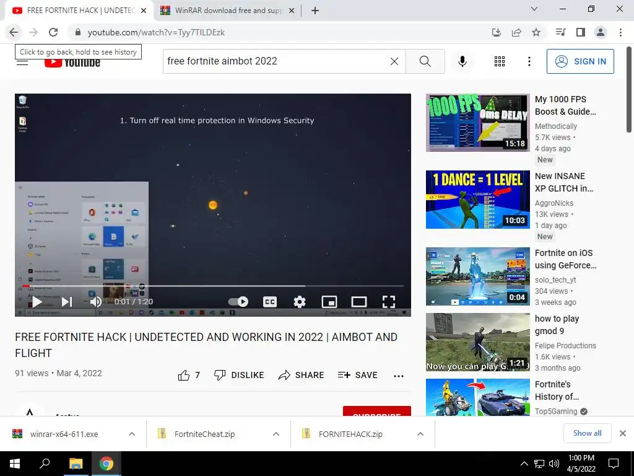634x476 pixels.
Task: Close the downloads bar
Action: coord(623,433)
